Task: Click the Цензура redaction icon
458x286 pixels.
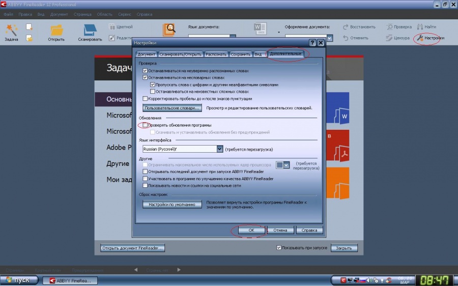Action: point(389,38)
